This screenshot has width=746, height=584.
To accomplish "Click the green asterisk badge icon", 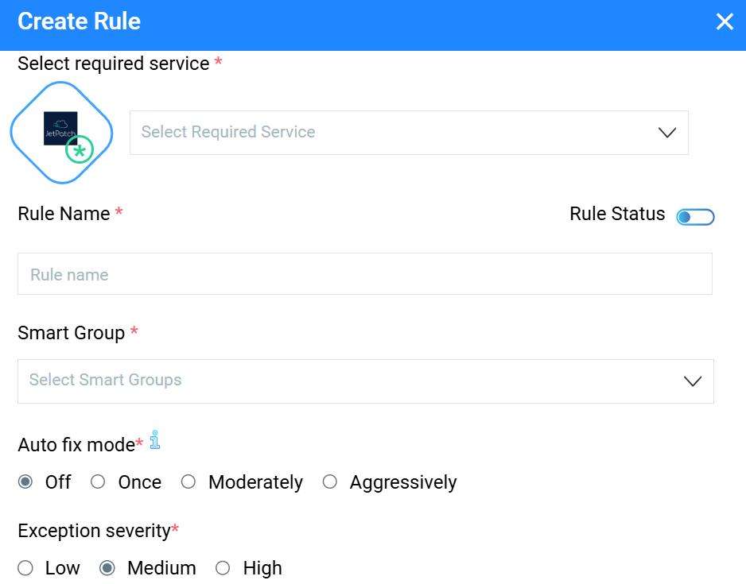I will tap(80, 149).
